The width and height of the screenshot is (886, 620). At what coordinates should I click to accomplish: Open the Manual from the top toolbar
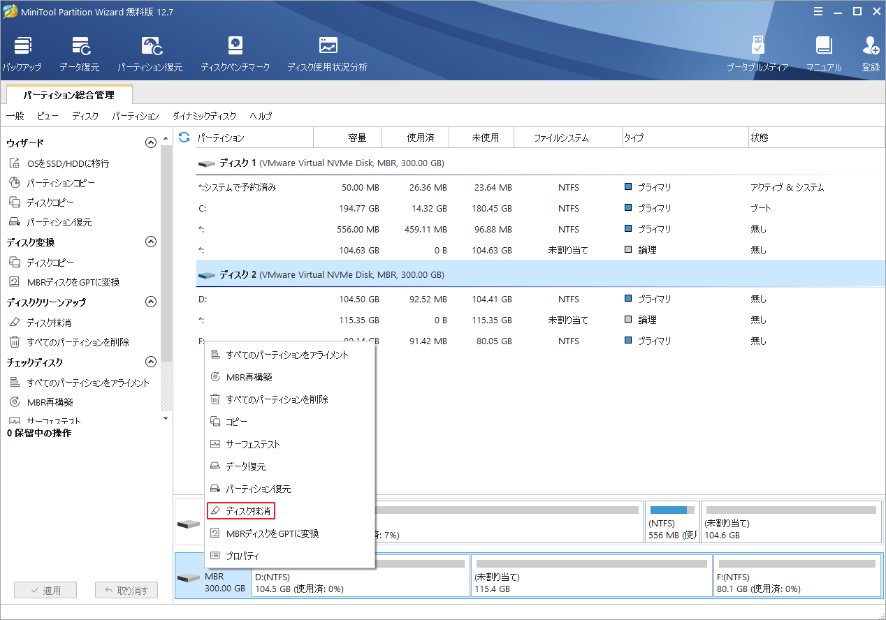click(x=824, y=52)
